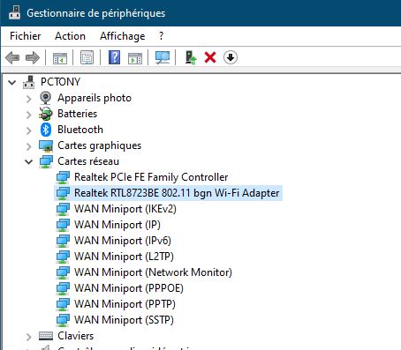
Task: Click the Cartes réseau network icon
Action: tap(46, 161)
